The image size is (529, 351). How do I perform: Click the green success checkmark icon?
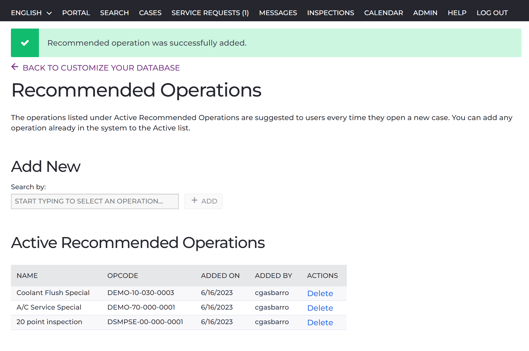point(25,43)
